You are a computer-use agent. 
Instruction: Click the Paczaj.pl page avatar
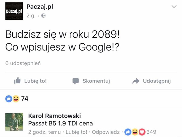pos(14,11)
